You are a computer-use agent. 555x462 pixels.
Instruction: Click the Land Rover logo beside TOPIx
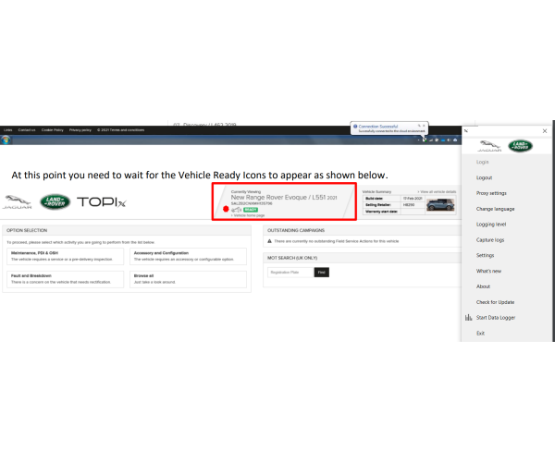[x=55, y=201]
